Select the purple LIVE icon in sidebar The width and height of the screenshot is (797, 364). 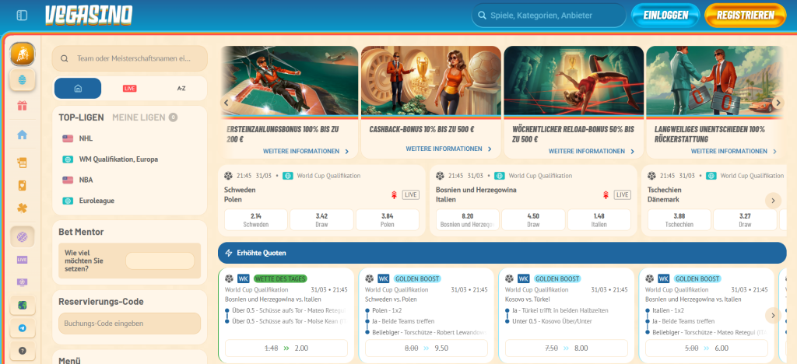click(22, 259)
